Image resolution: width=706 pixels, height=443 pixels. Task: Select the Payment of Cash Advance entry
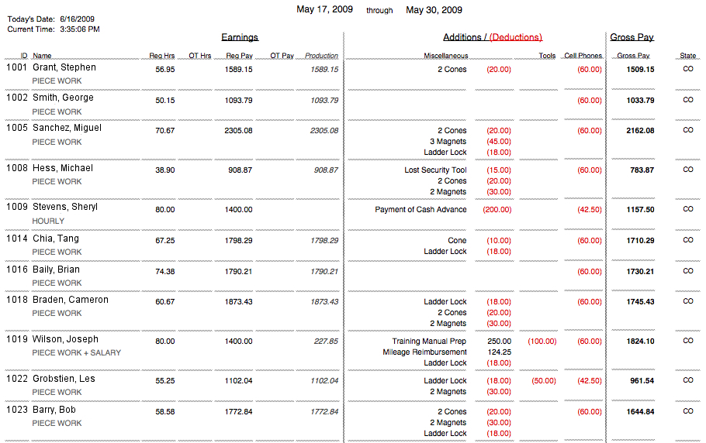(x=420, y=210)
